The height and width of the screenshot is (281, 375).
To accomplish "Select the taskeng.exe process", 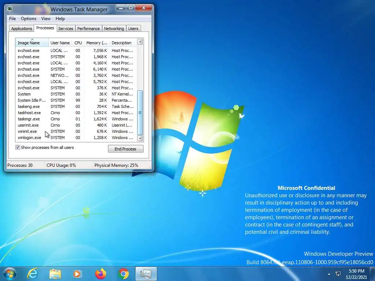I will [76, 106].
